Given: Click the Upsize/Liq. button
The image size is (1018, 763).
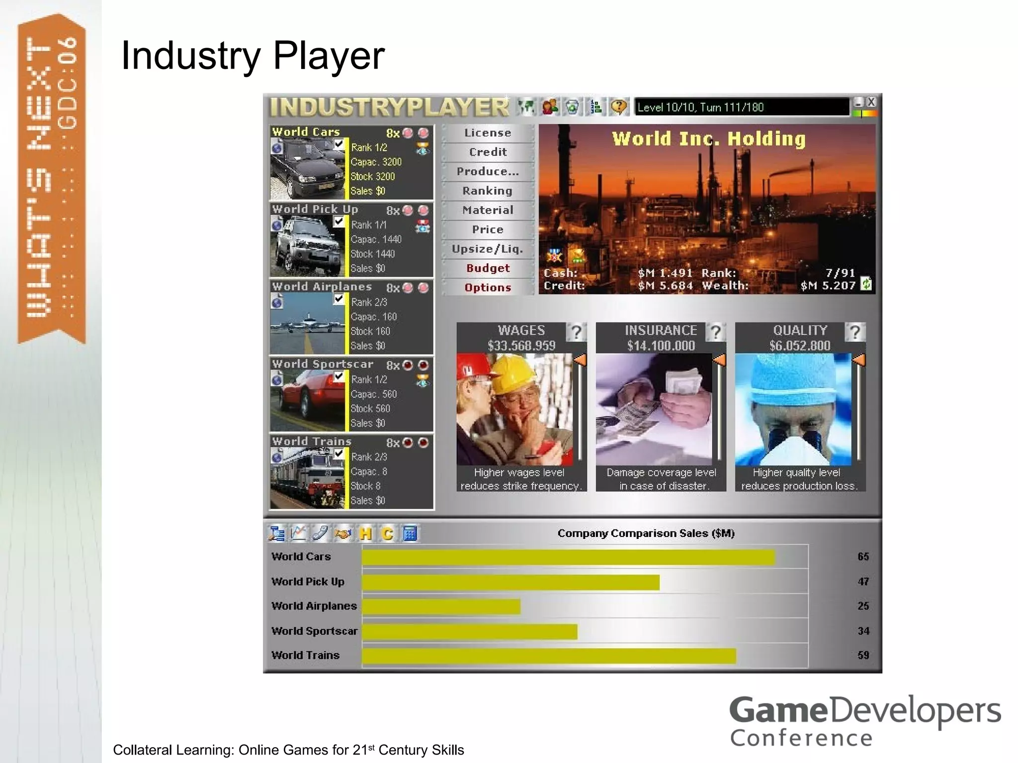Looking at the screenshot, I should tap(488, 249).
